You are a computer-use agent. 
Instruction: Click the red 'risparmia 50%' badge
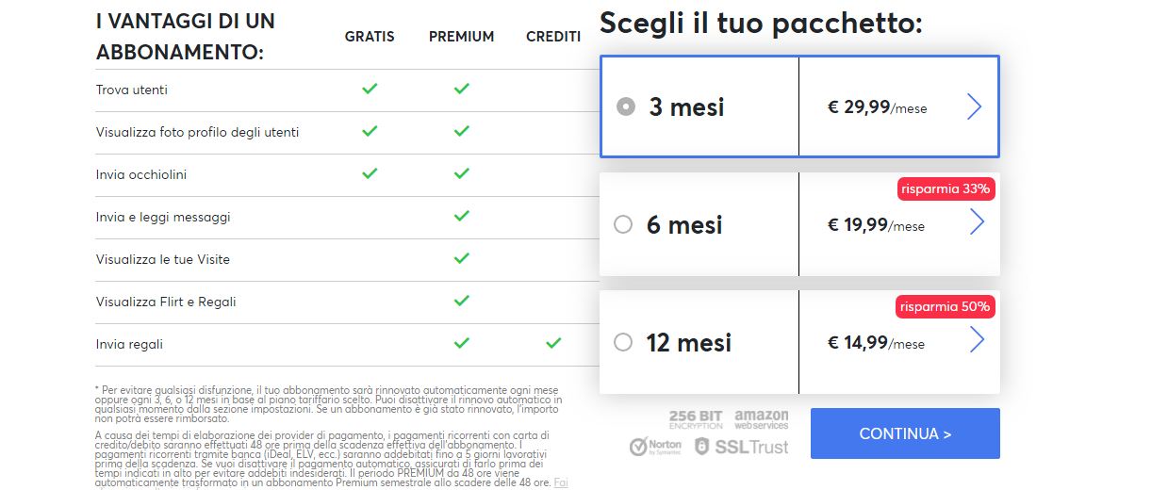pos(946,306)
